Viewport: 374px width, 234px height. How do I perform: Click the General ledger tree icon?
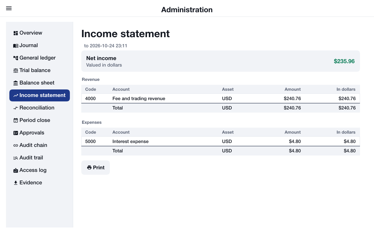tap(16, 58)
